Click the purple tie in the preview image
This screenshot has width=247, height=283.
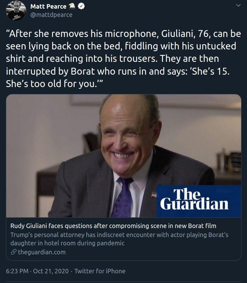[123, 197]
